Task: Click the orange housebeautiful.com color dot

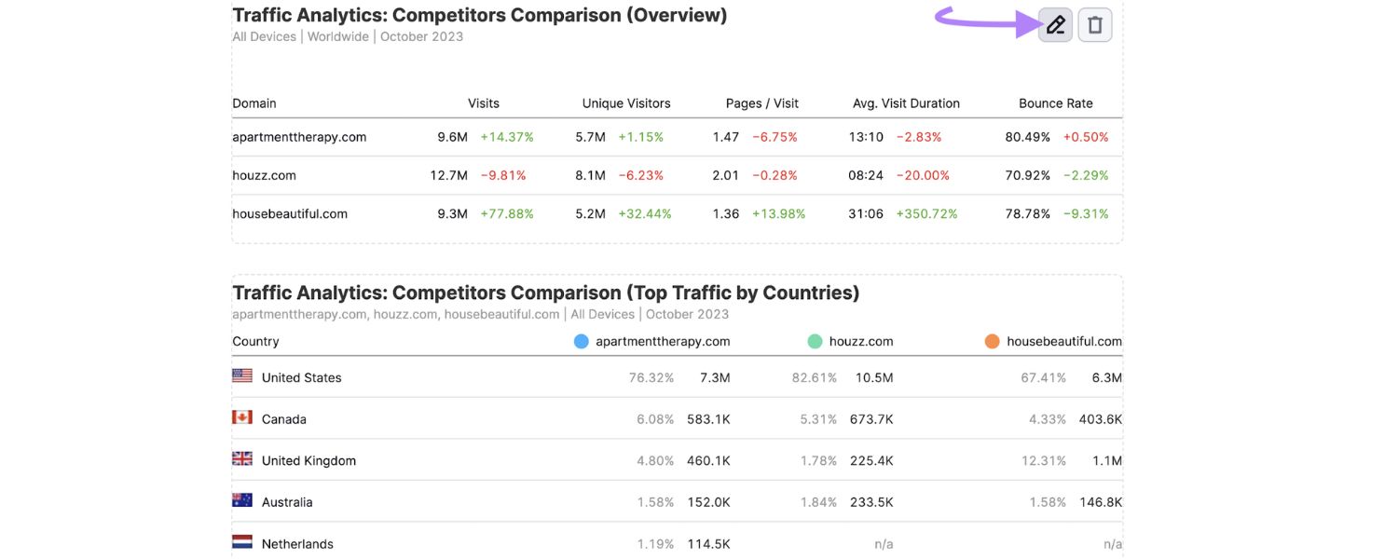Action: (992, 340)
